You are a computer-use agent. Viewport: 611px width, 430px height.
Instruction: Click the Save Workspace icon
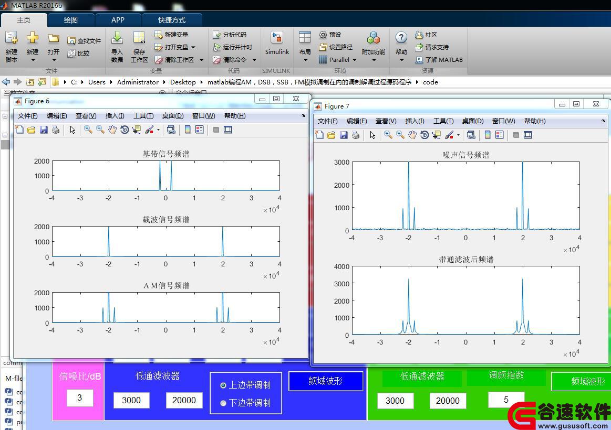pos(139,38)
